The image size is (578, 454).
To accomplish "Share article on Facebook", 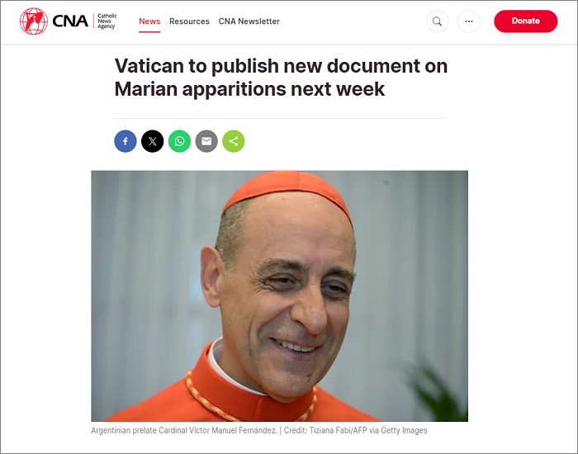I will [x=126, y=141].
